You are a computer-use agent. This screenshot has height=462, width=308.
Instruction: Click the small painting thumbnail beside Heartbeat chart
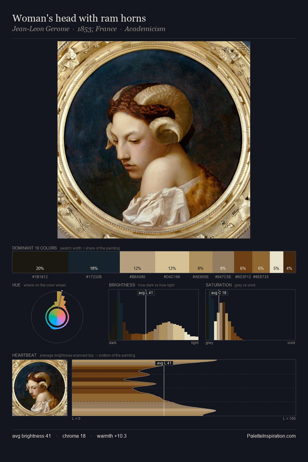coord(40,388)
